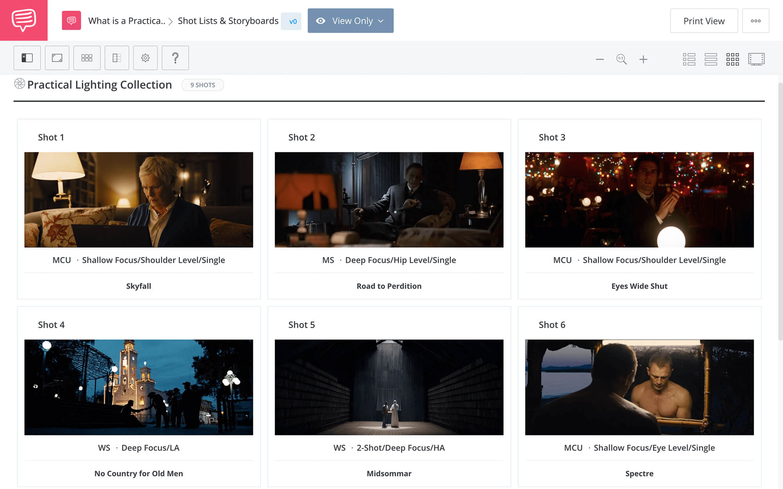
Task: Click the grid layout toolbar icon
Action: [x=87, y=58]
